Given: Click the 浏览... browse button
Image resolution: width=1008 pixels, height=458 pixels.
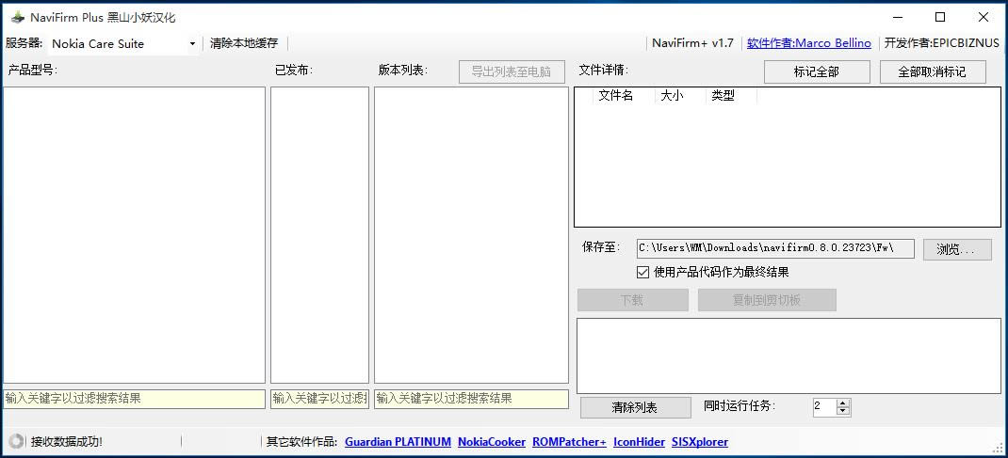Looking at the screenshot, I should [x=956, y=249].
